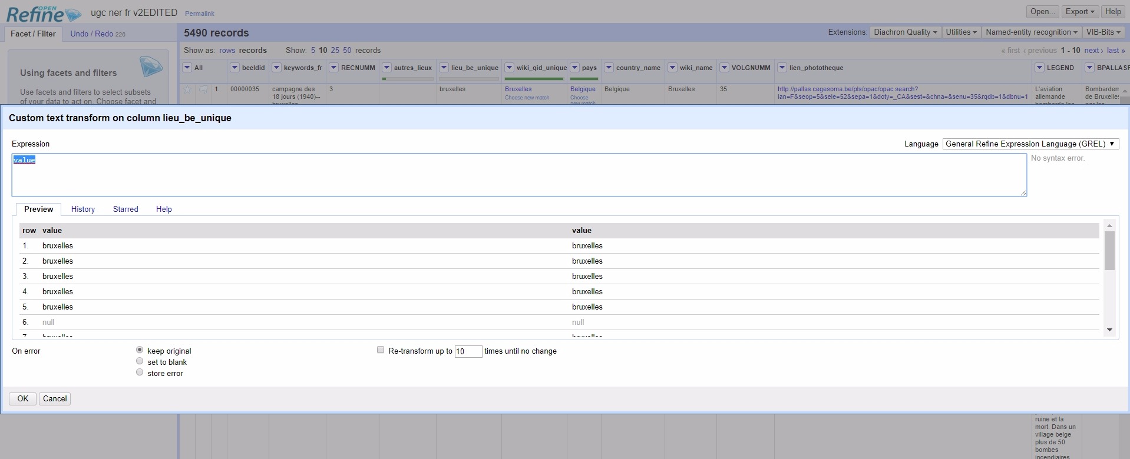This screenshot has width=1130, height=459.
Task: Open autres_lieux column dropdown arrow
Action: pyautogui.click(x=386, y=68)
